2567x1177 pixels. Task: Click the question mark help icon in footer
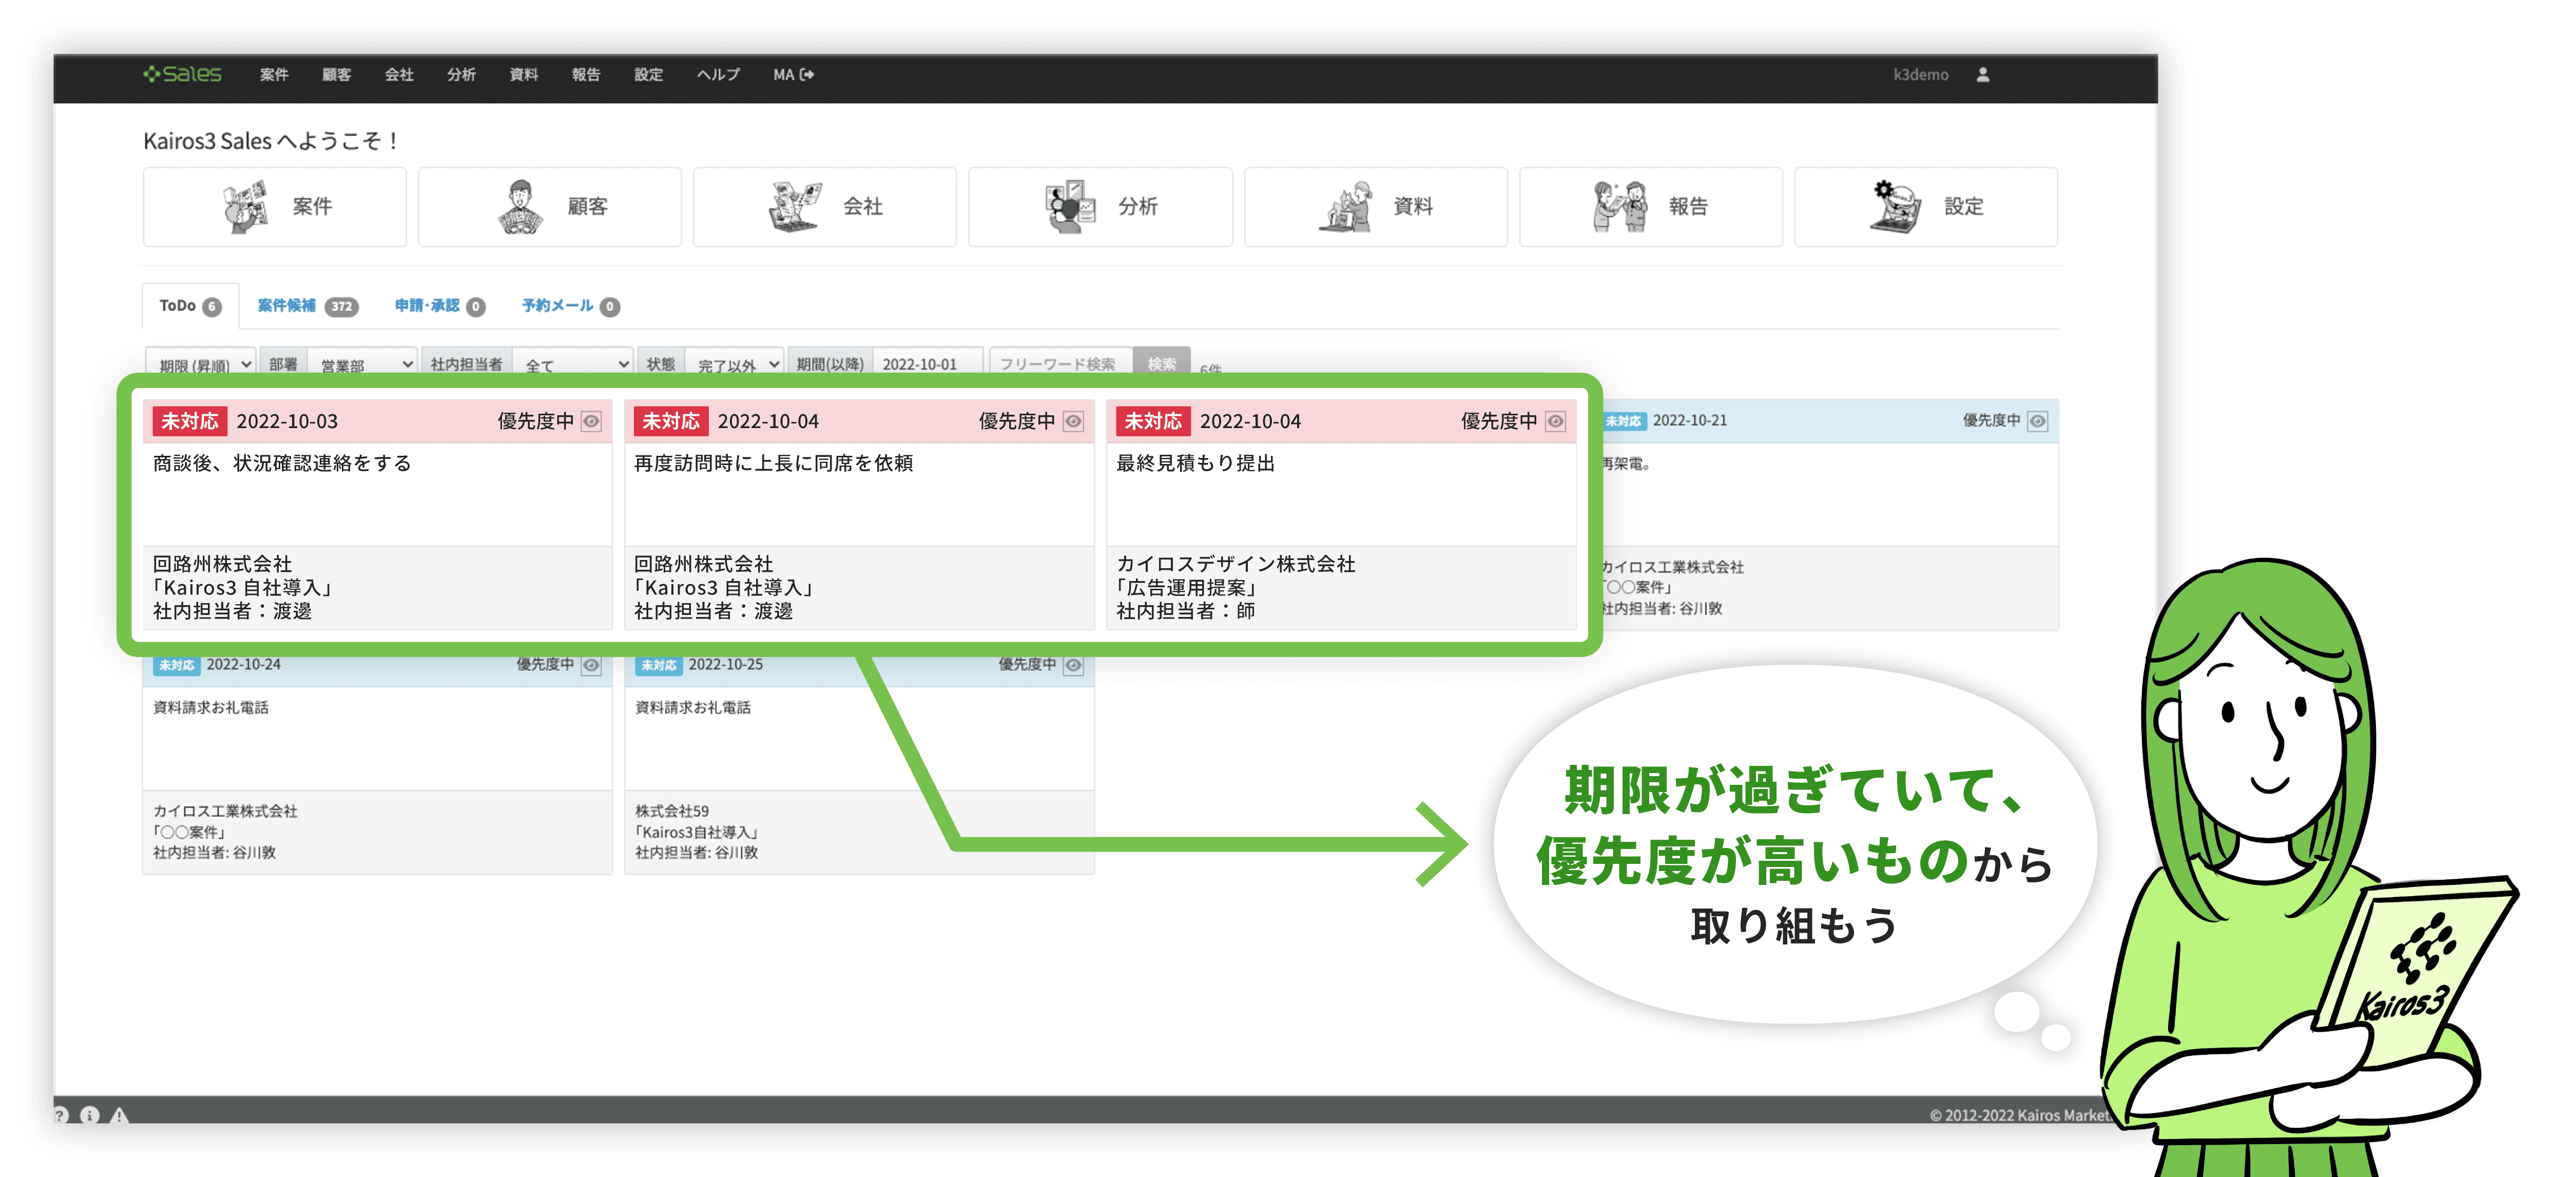click(x=61, y=1114)
